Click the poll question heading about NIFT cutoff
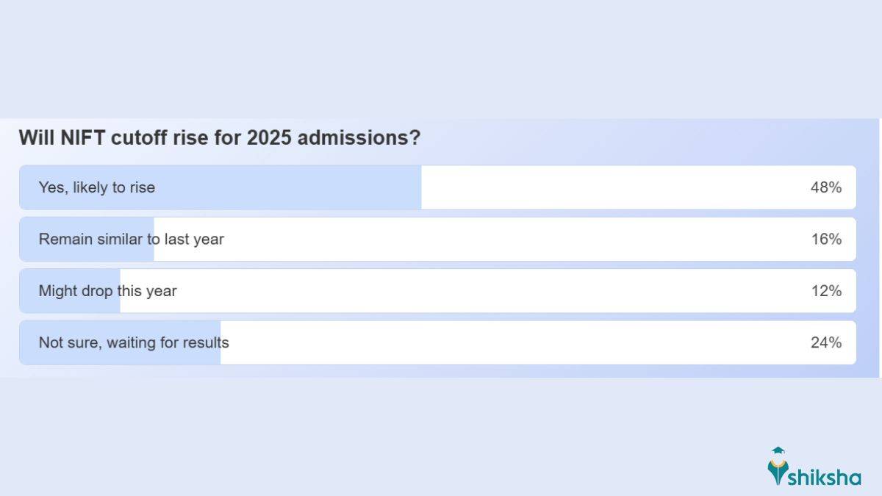 tap(219, 138)
